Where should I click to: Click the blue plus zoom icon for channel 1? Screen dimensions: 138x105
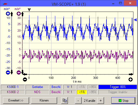[x=8, y=14]
